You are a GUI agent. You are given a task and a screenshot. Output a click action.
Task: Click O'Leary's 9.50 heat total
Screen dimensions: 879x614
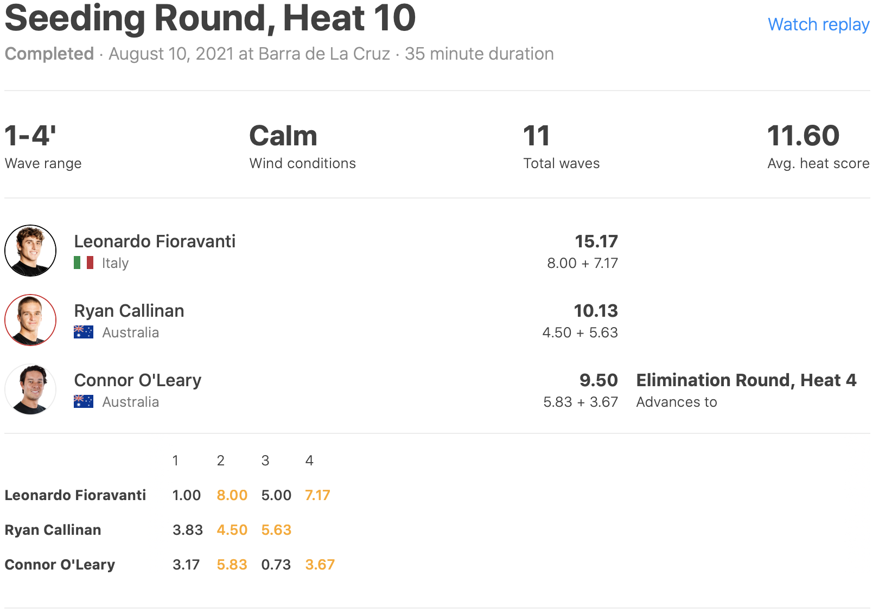(598, 380)
